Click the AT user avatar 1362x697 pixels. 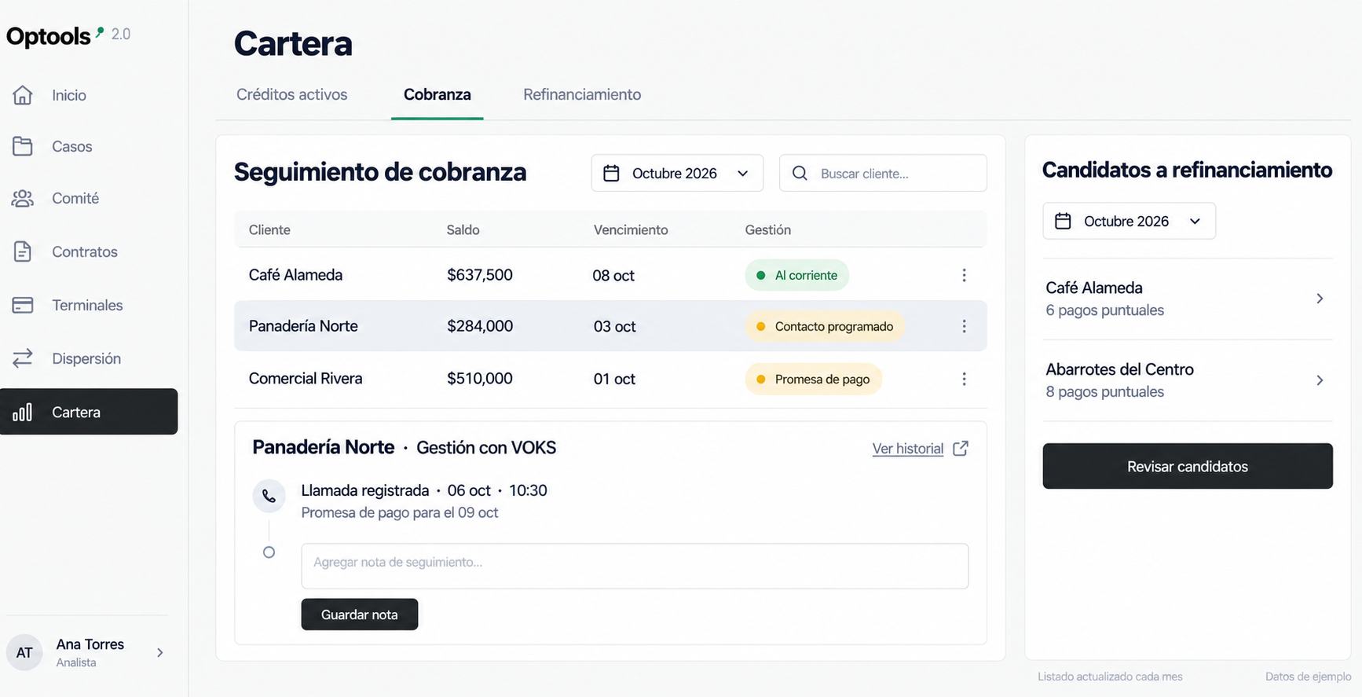(24, 652)
